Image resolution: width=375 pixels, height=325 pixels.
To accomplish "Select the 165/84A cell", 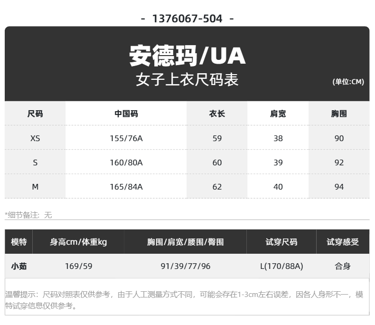I will (126, 187).
